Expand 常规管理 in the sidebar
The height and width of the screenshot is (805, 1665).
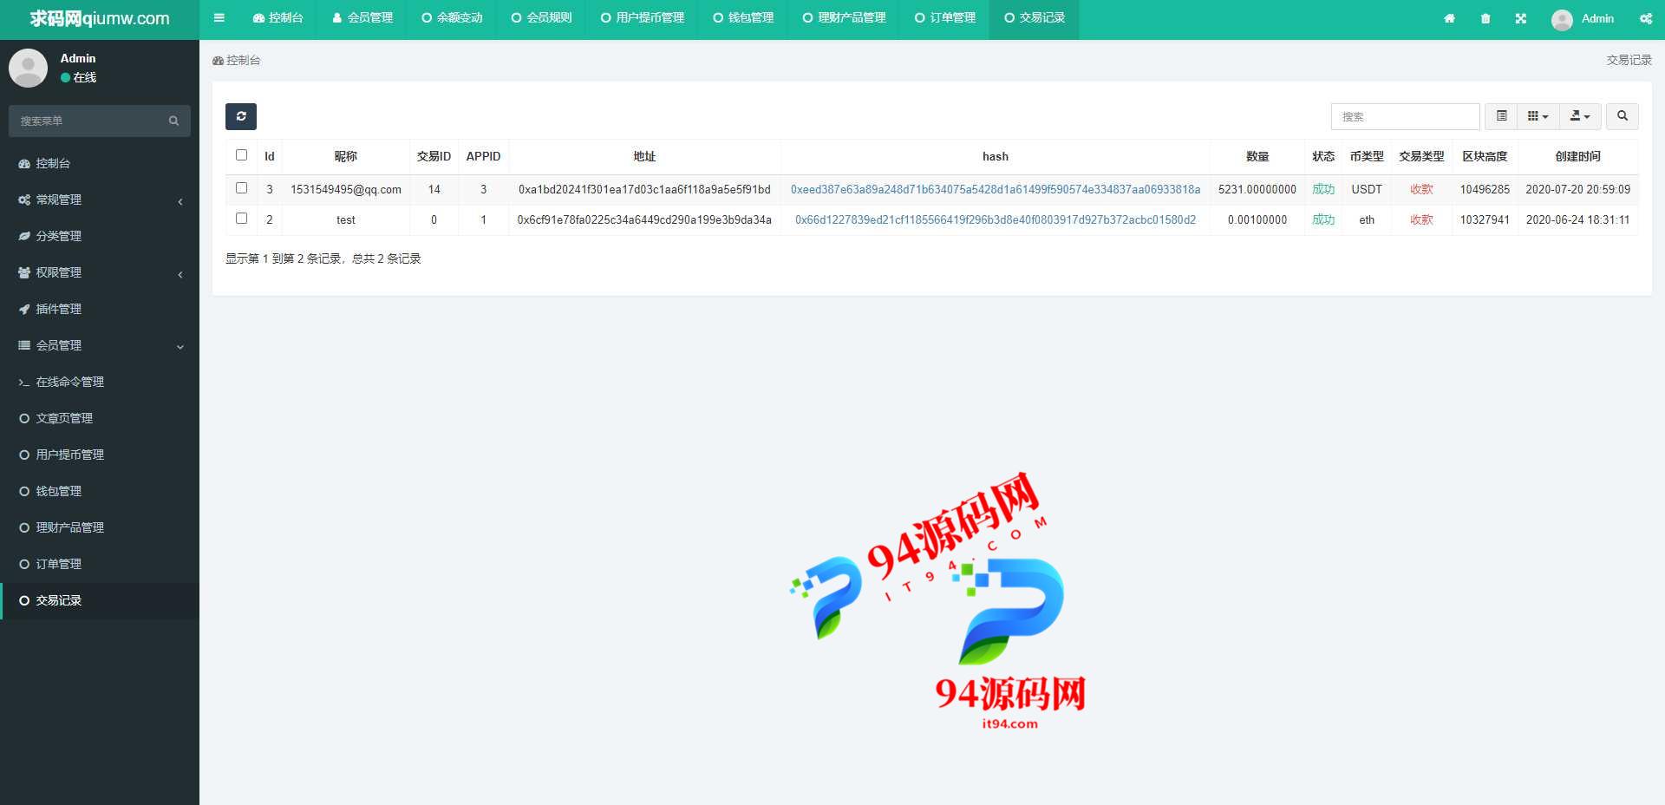coord(100,200)
